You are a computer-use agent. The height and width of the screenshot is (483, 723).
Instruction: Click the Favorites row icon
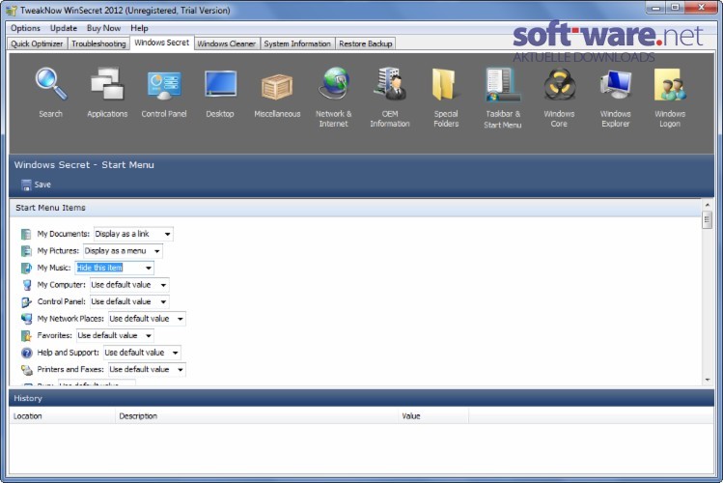coord(26,335)
